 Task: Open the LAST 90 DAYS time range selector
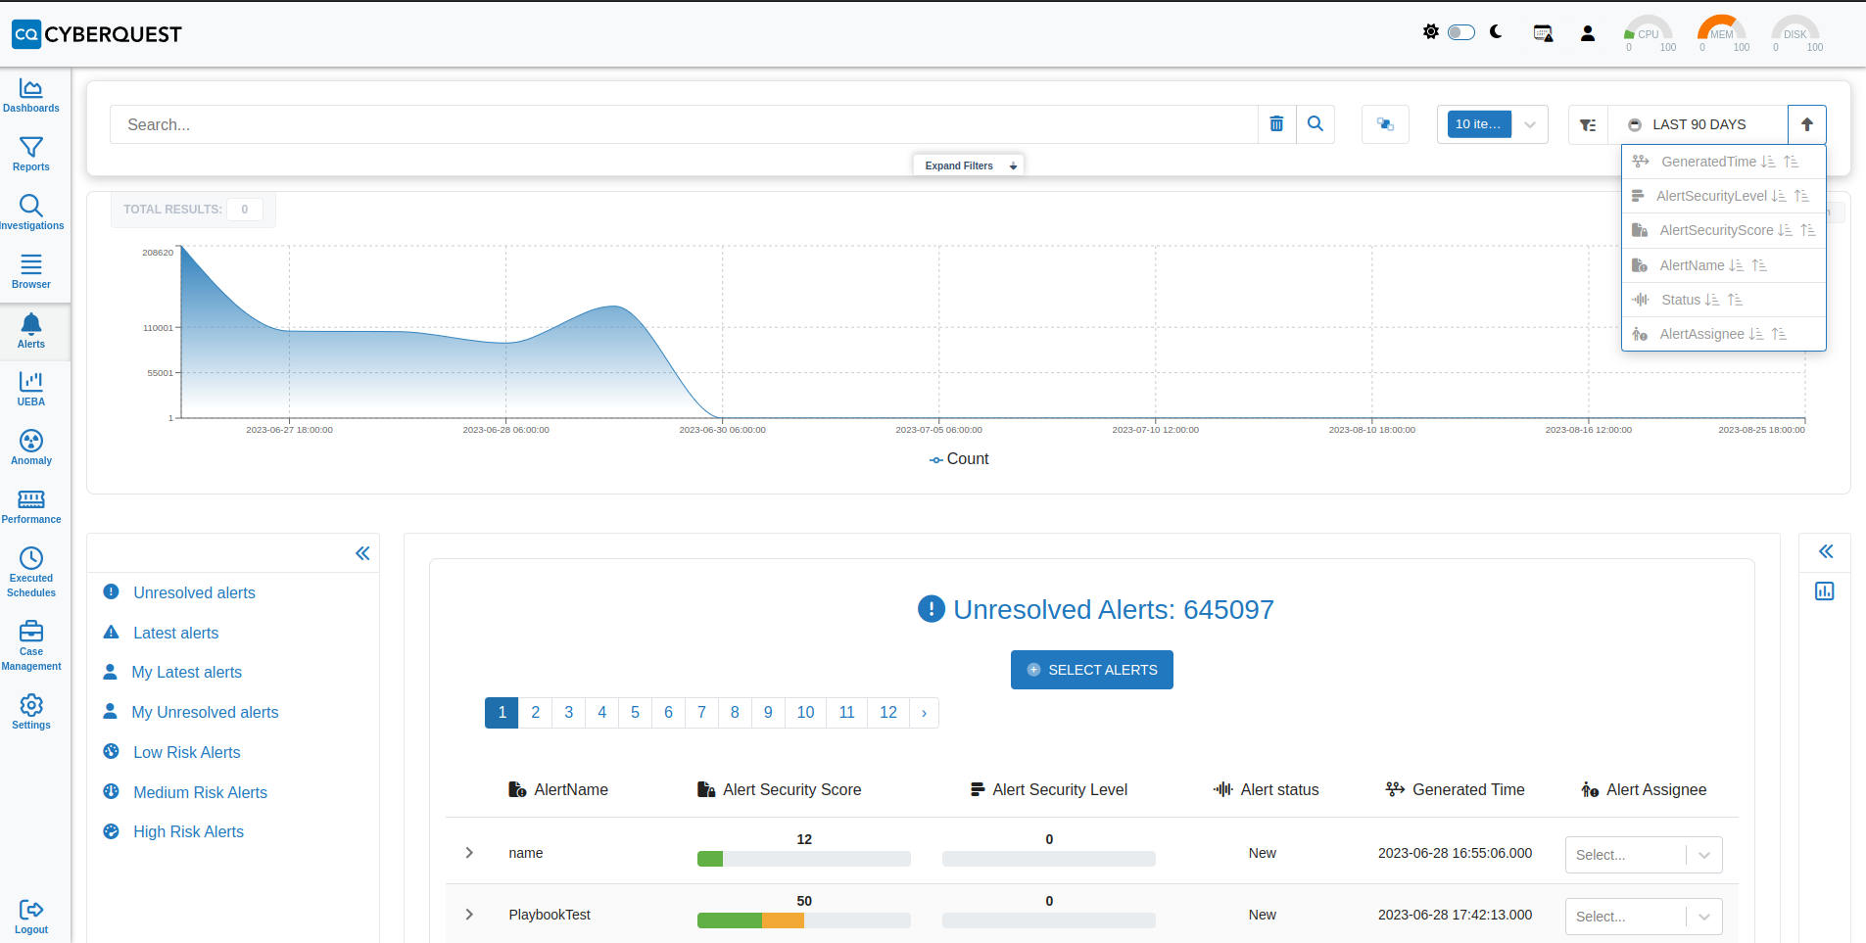point(1698,125)
